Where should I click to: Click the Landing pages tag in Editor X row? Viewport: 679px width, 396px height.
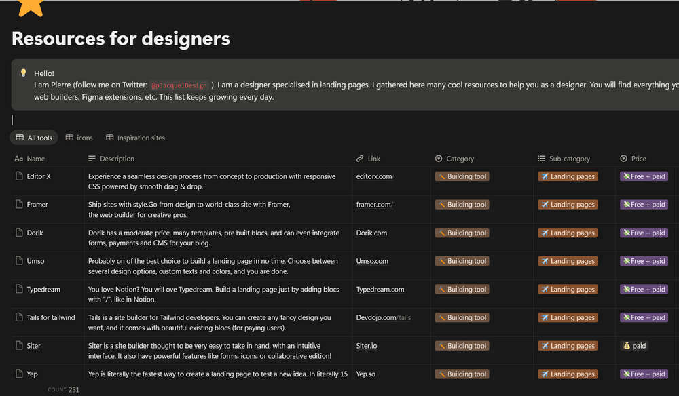tap(568, 176)
